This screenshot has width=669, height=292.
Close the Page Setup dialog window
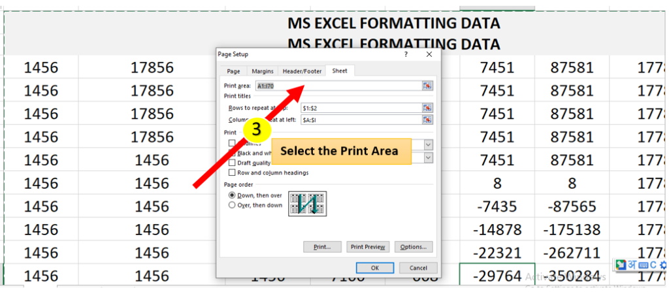pos(429,54)
